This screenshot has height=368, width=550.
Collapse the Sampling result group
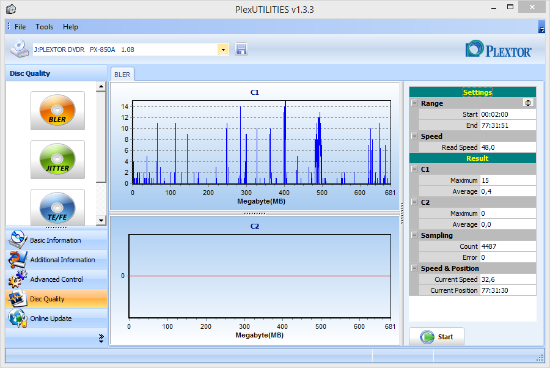pyautogui.click(x=414, y=235)
